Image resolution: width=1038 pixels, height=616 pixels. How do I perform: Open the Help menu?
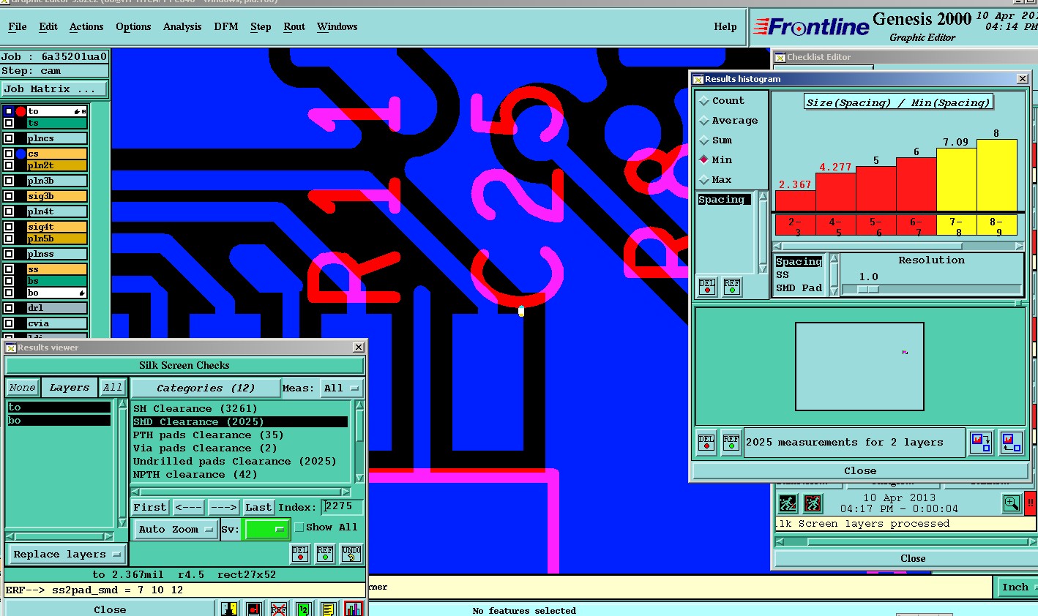725,27
